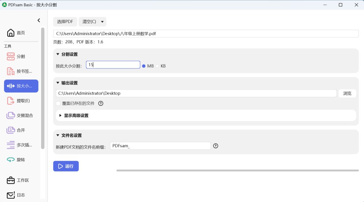Minimize the PDFsam Basic window
The width and height of the screenshot is (364, 202).
point(325,5)
